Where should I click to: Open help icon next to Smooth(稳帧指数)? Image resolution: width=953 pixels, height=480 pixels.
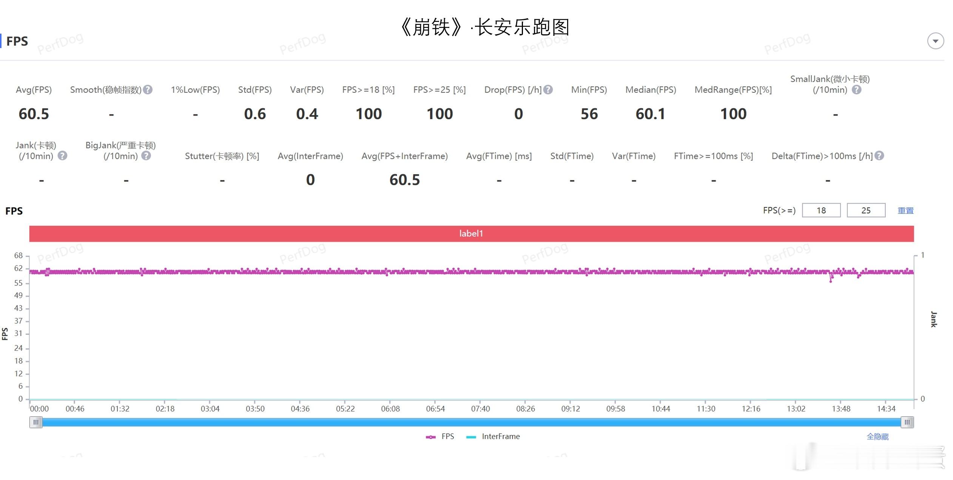point(148,90)
